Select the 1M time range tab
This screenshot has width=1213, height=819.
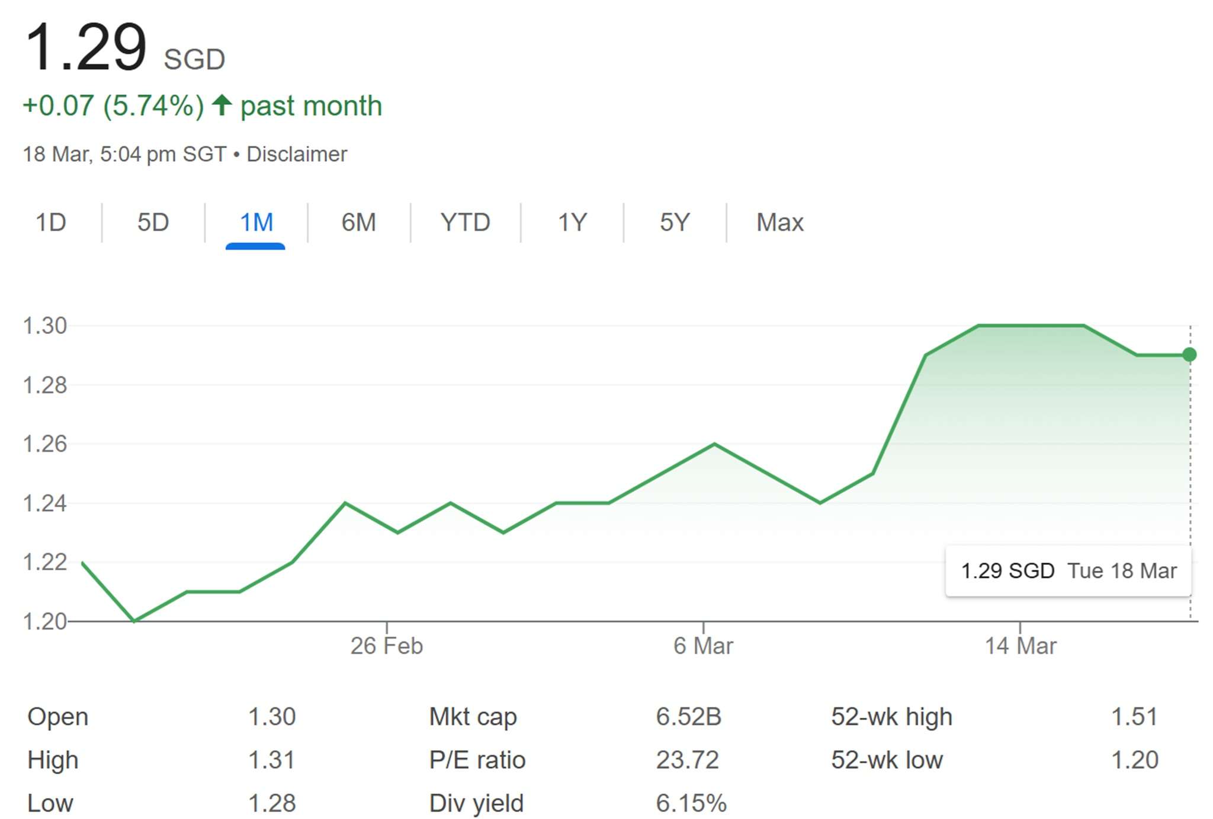256,223
